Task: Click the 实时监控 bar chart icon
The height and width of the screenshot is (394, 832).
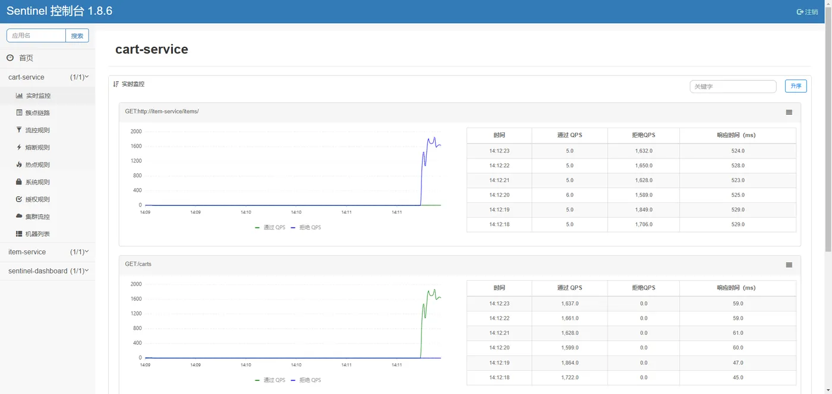Action: (19, 96)
